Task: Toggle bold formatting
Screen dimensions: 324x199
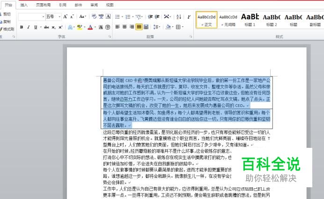Action: click(x=22, y=27)
